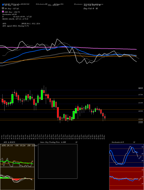Click the 'Day Vol: 0 M' text
Viewport: 144px width, 190px height.
[90, 8]
